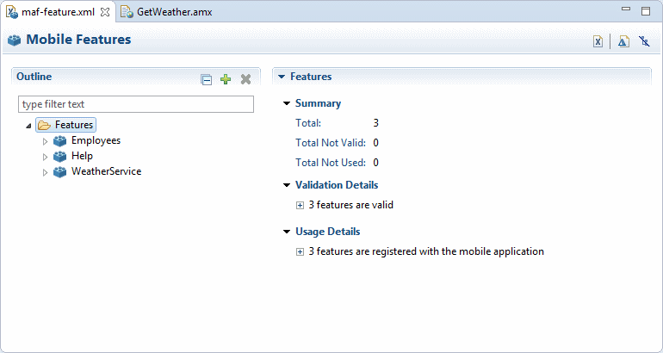Image resolution: width=663 pixels, height=353 pixels.
Task: Expand the registered features list
Action: coord(300,252)
